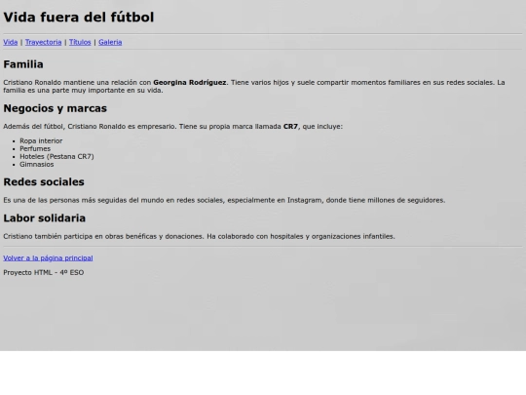Click the Familia section heading
Viewport: 526px width, 395px height.
(x=23, y=64)
